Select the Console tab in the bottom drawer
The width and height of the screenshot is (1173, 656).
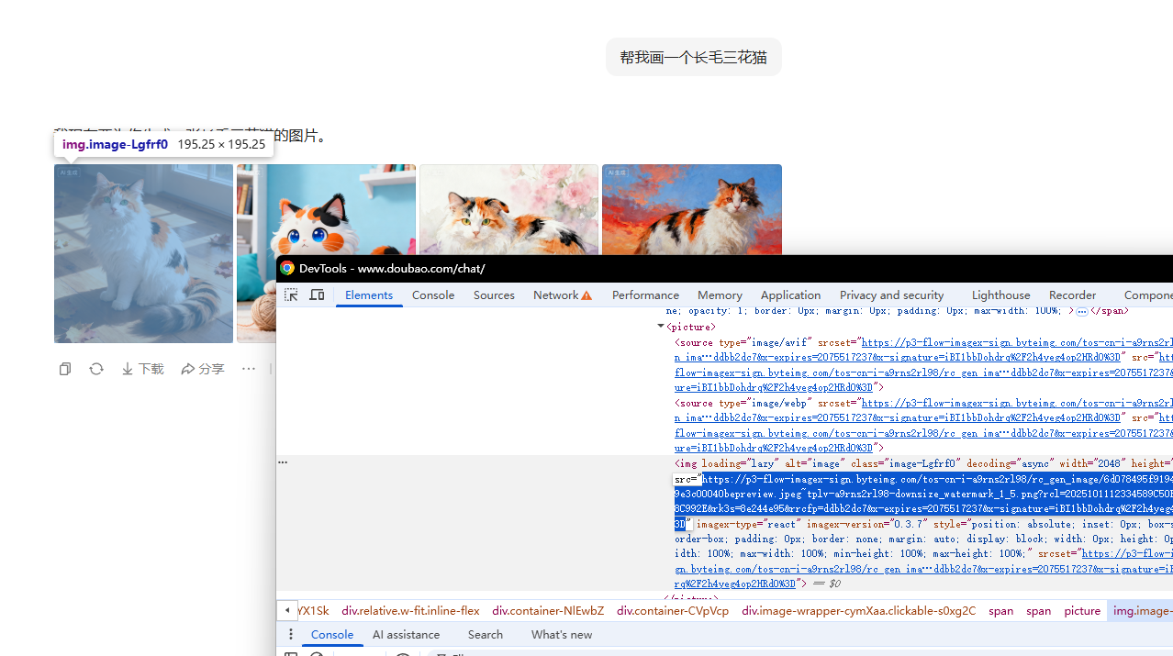pyautogui.click(x=332, y=635)
